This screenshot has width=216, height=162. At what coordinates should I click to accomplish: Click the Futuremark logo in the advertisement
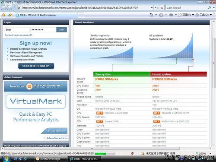[29, 86]
